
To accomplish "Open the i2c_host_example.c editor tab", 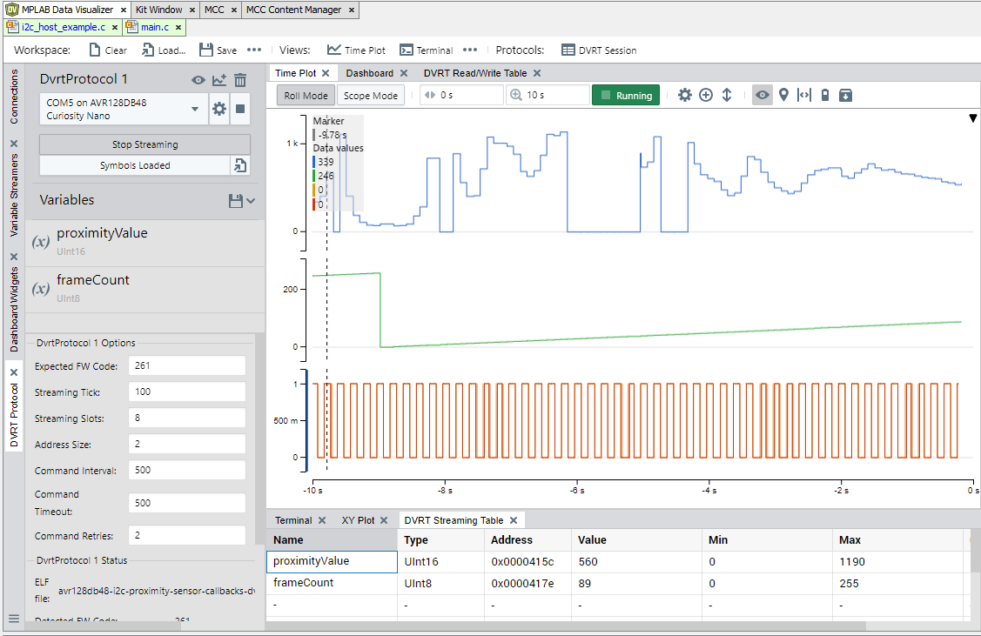I will click(64, 27).
